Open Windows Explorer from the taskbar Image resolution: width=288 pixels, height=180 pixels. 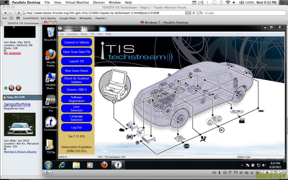[76, 165]
